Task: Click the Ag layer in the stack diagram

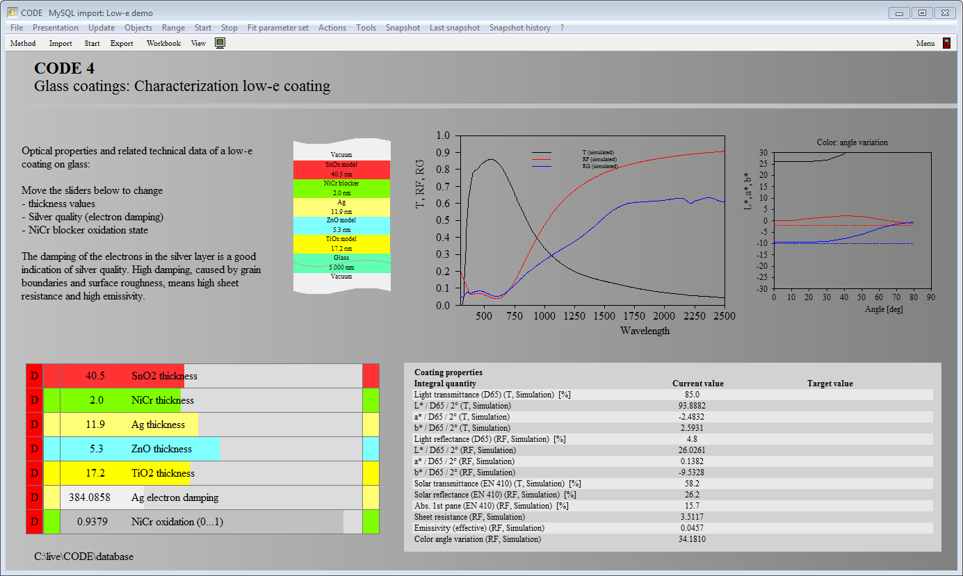Action: pyautogui.click(x=341, y=207)
